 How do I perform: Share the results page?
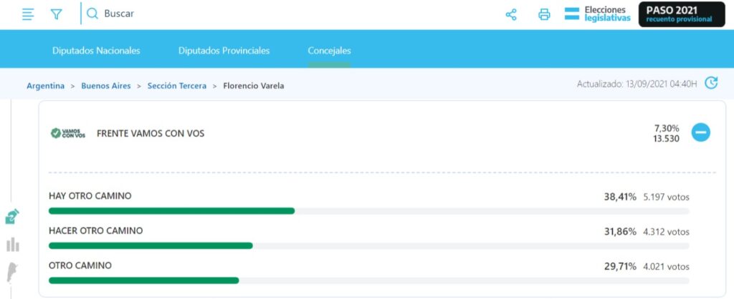[x=511, y=14]
